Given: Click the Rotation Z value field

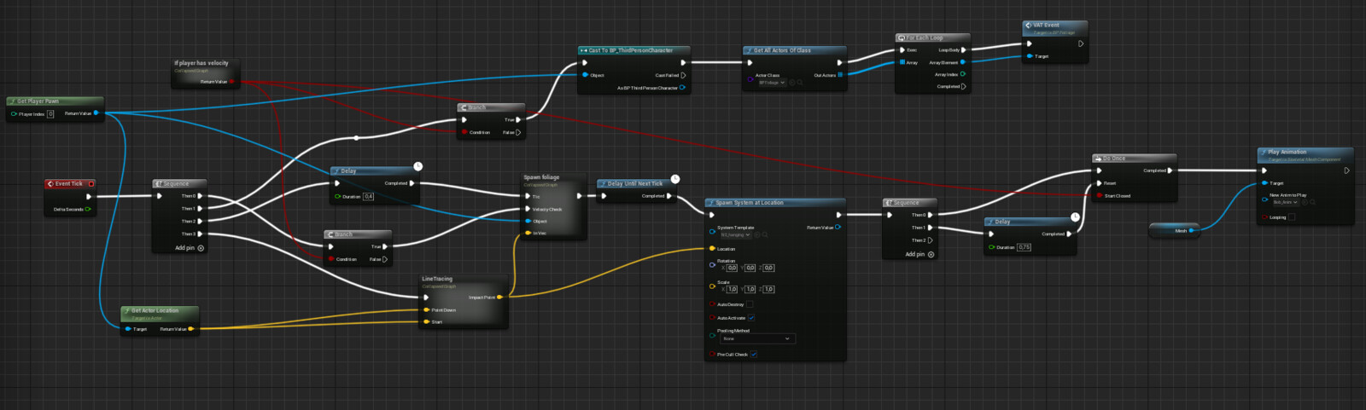Looking at the screenshot, I should [769, 268].
